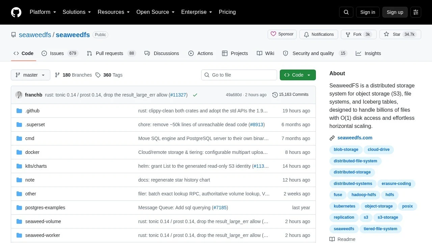Click the search magnifier icon
Image resolution: width=432 pixels, height=243 pixels.
coord(346,12)
